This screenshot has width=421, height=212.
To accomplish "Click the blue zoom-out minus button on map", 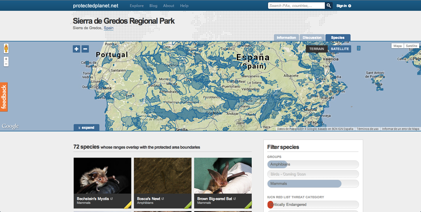I will pos(85,49).
